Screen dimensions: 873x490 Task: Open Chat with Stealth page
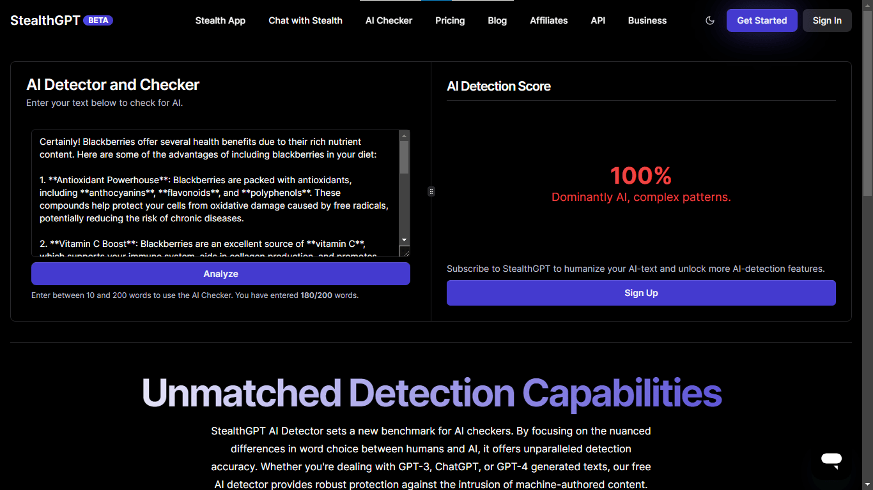(x=305, y=20)
